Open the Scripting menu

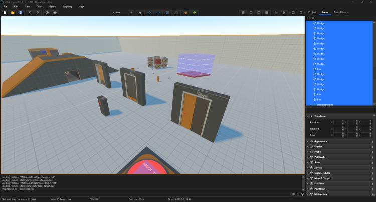pyautogui.click(x=67, y=6)
